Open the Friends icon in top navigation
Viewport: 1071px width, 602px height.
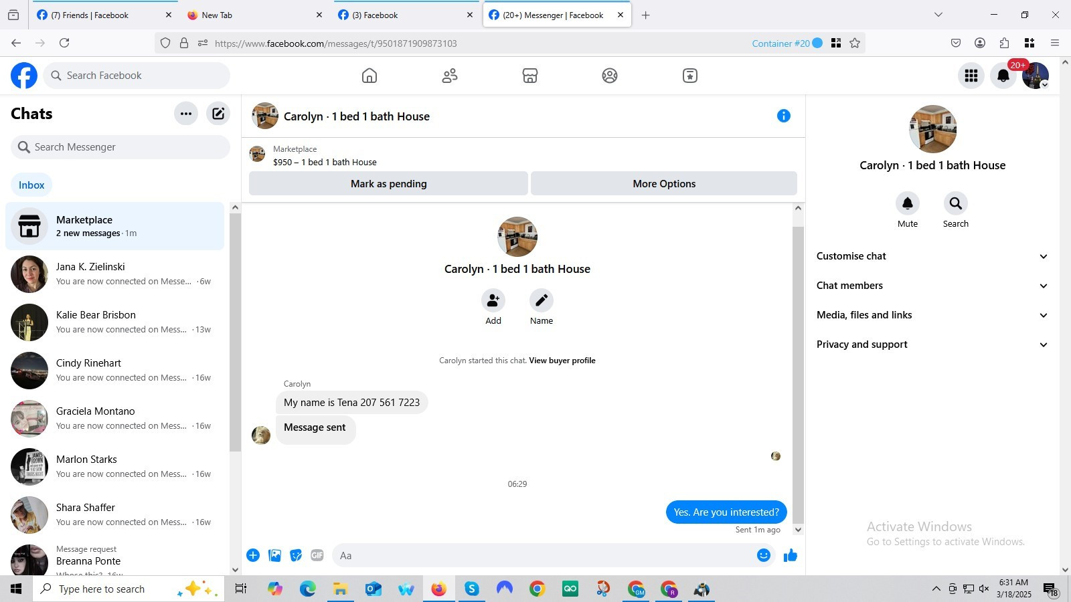(450, 76)
